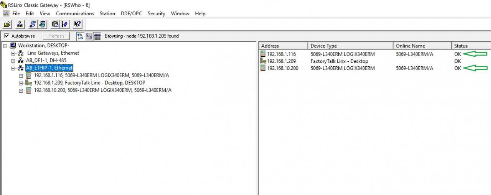This screenshot has width=491, height=195.
Task: Click the context help arrow-question icon
Action: pyautogui.click(x=77, y=24)
